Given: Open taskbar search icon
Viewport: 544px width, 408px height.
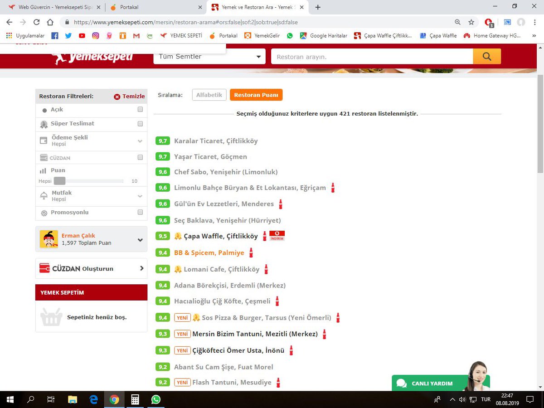Looking at the screenshot, I should pyautogui.click(x=31, y=399).
